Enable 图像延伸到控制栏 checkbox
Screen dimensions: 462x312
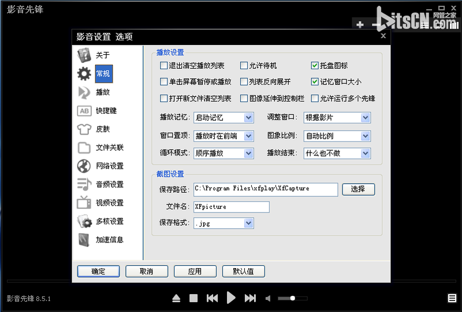point(244,98)
